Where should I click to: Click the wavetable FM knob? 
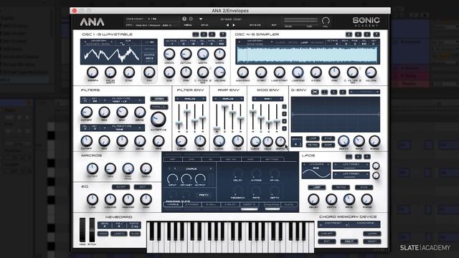[149, 72]
